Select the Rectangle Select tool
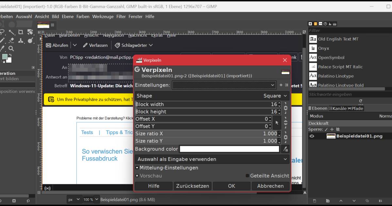 [21, 32]
